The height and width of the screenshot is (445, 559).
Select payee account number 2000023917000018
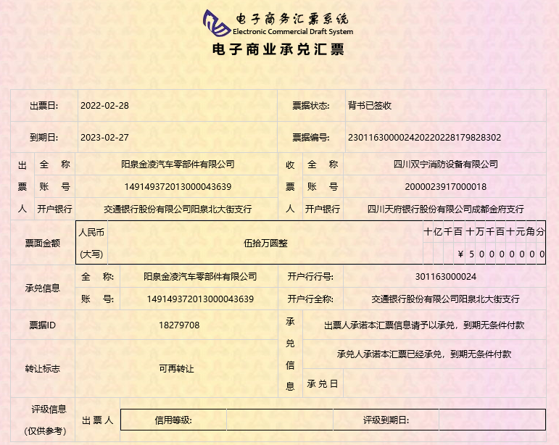445,186
